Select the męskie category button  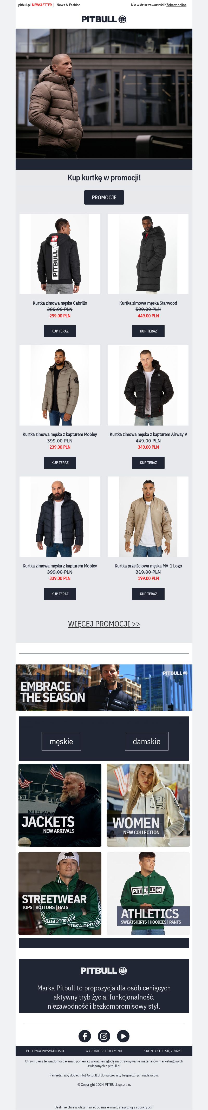[61, 741]
